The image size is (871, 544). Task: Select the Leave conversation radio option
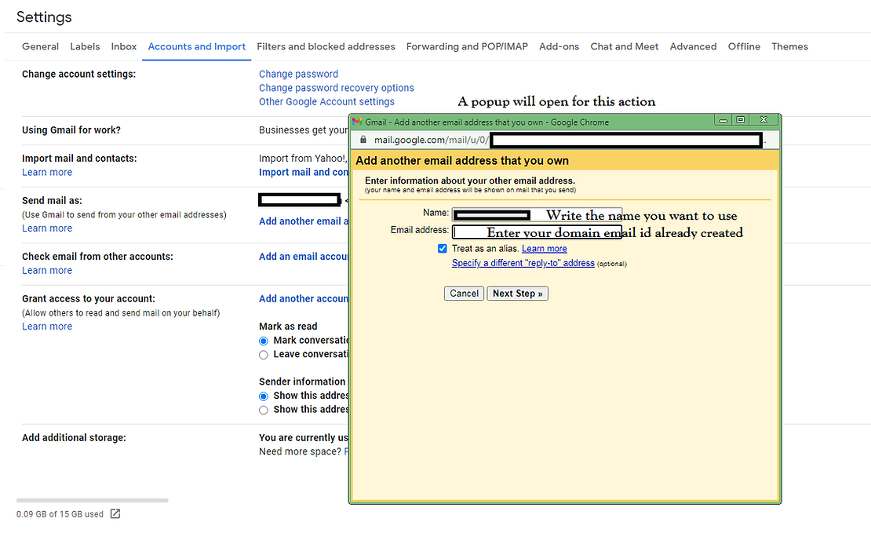click(x=264, y=355)
